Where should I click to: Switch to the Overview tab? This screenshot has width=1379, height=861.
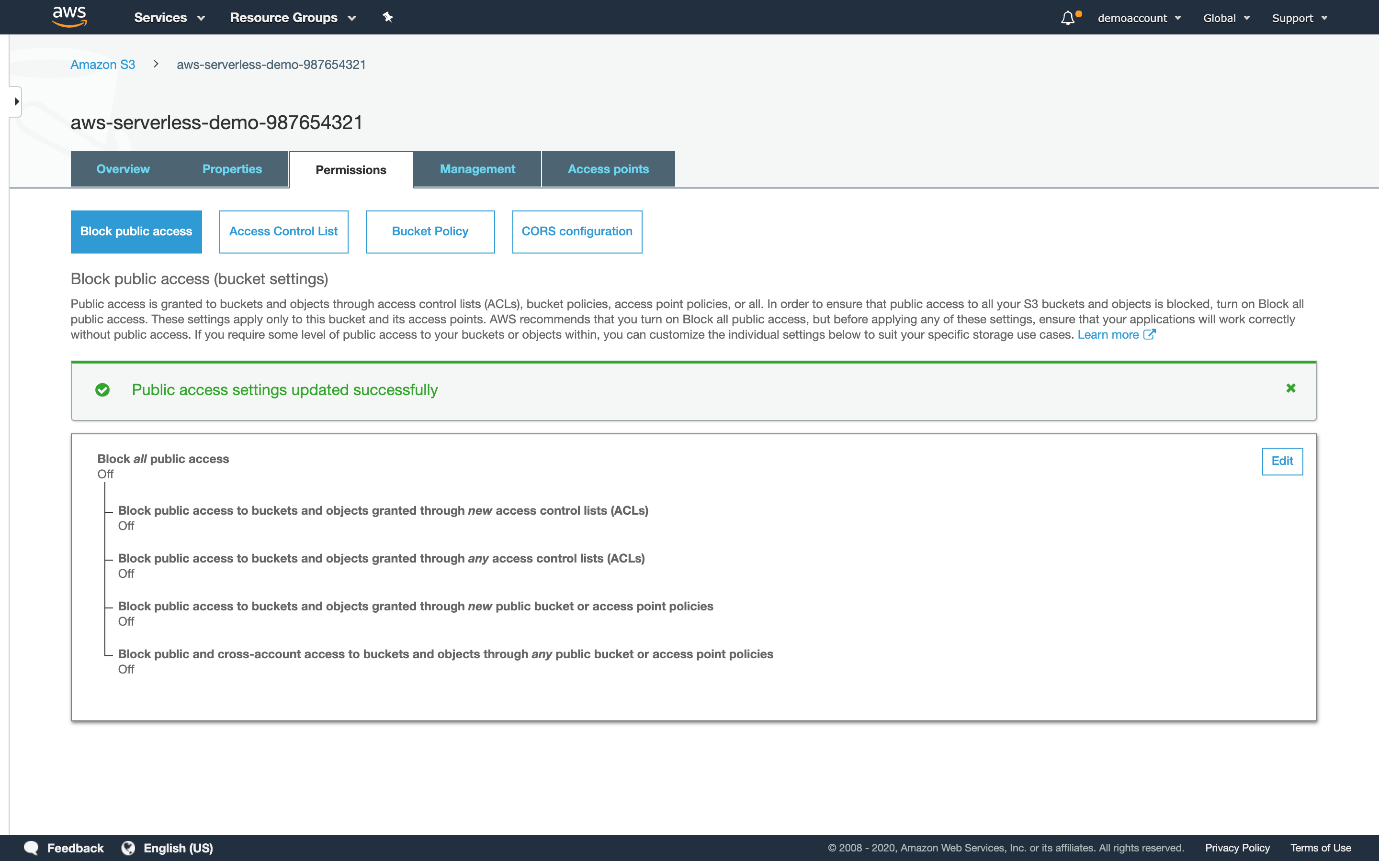(123, 169)
